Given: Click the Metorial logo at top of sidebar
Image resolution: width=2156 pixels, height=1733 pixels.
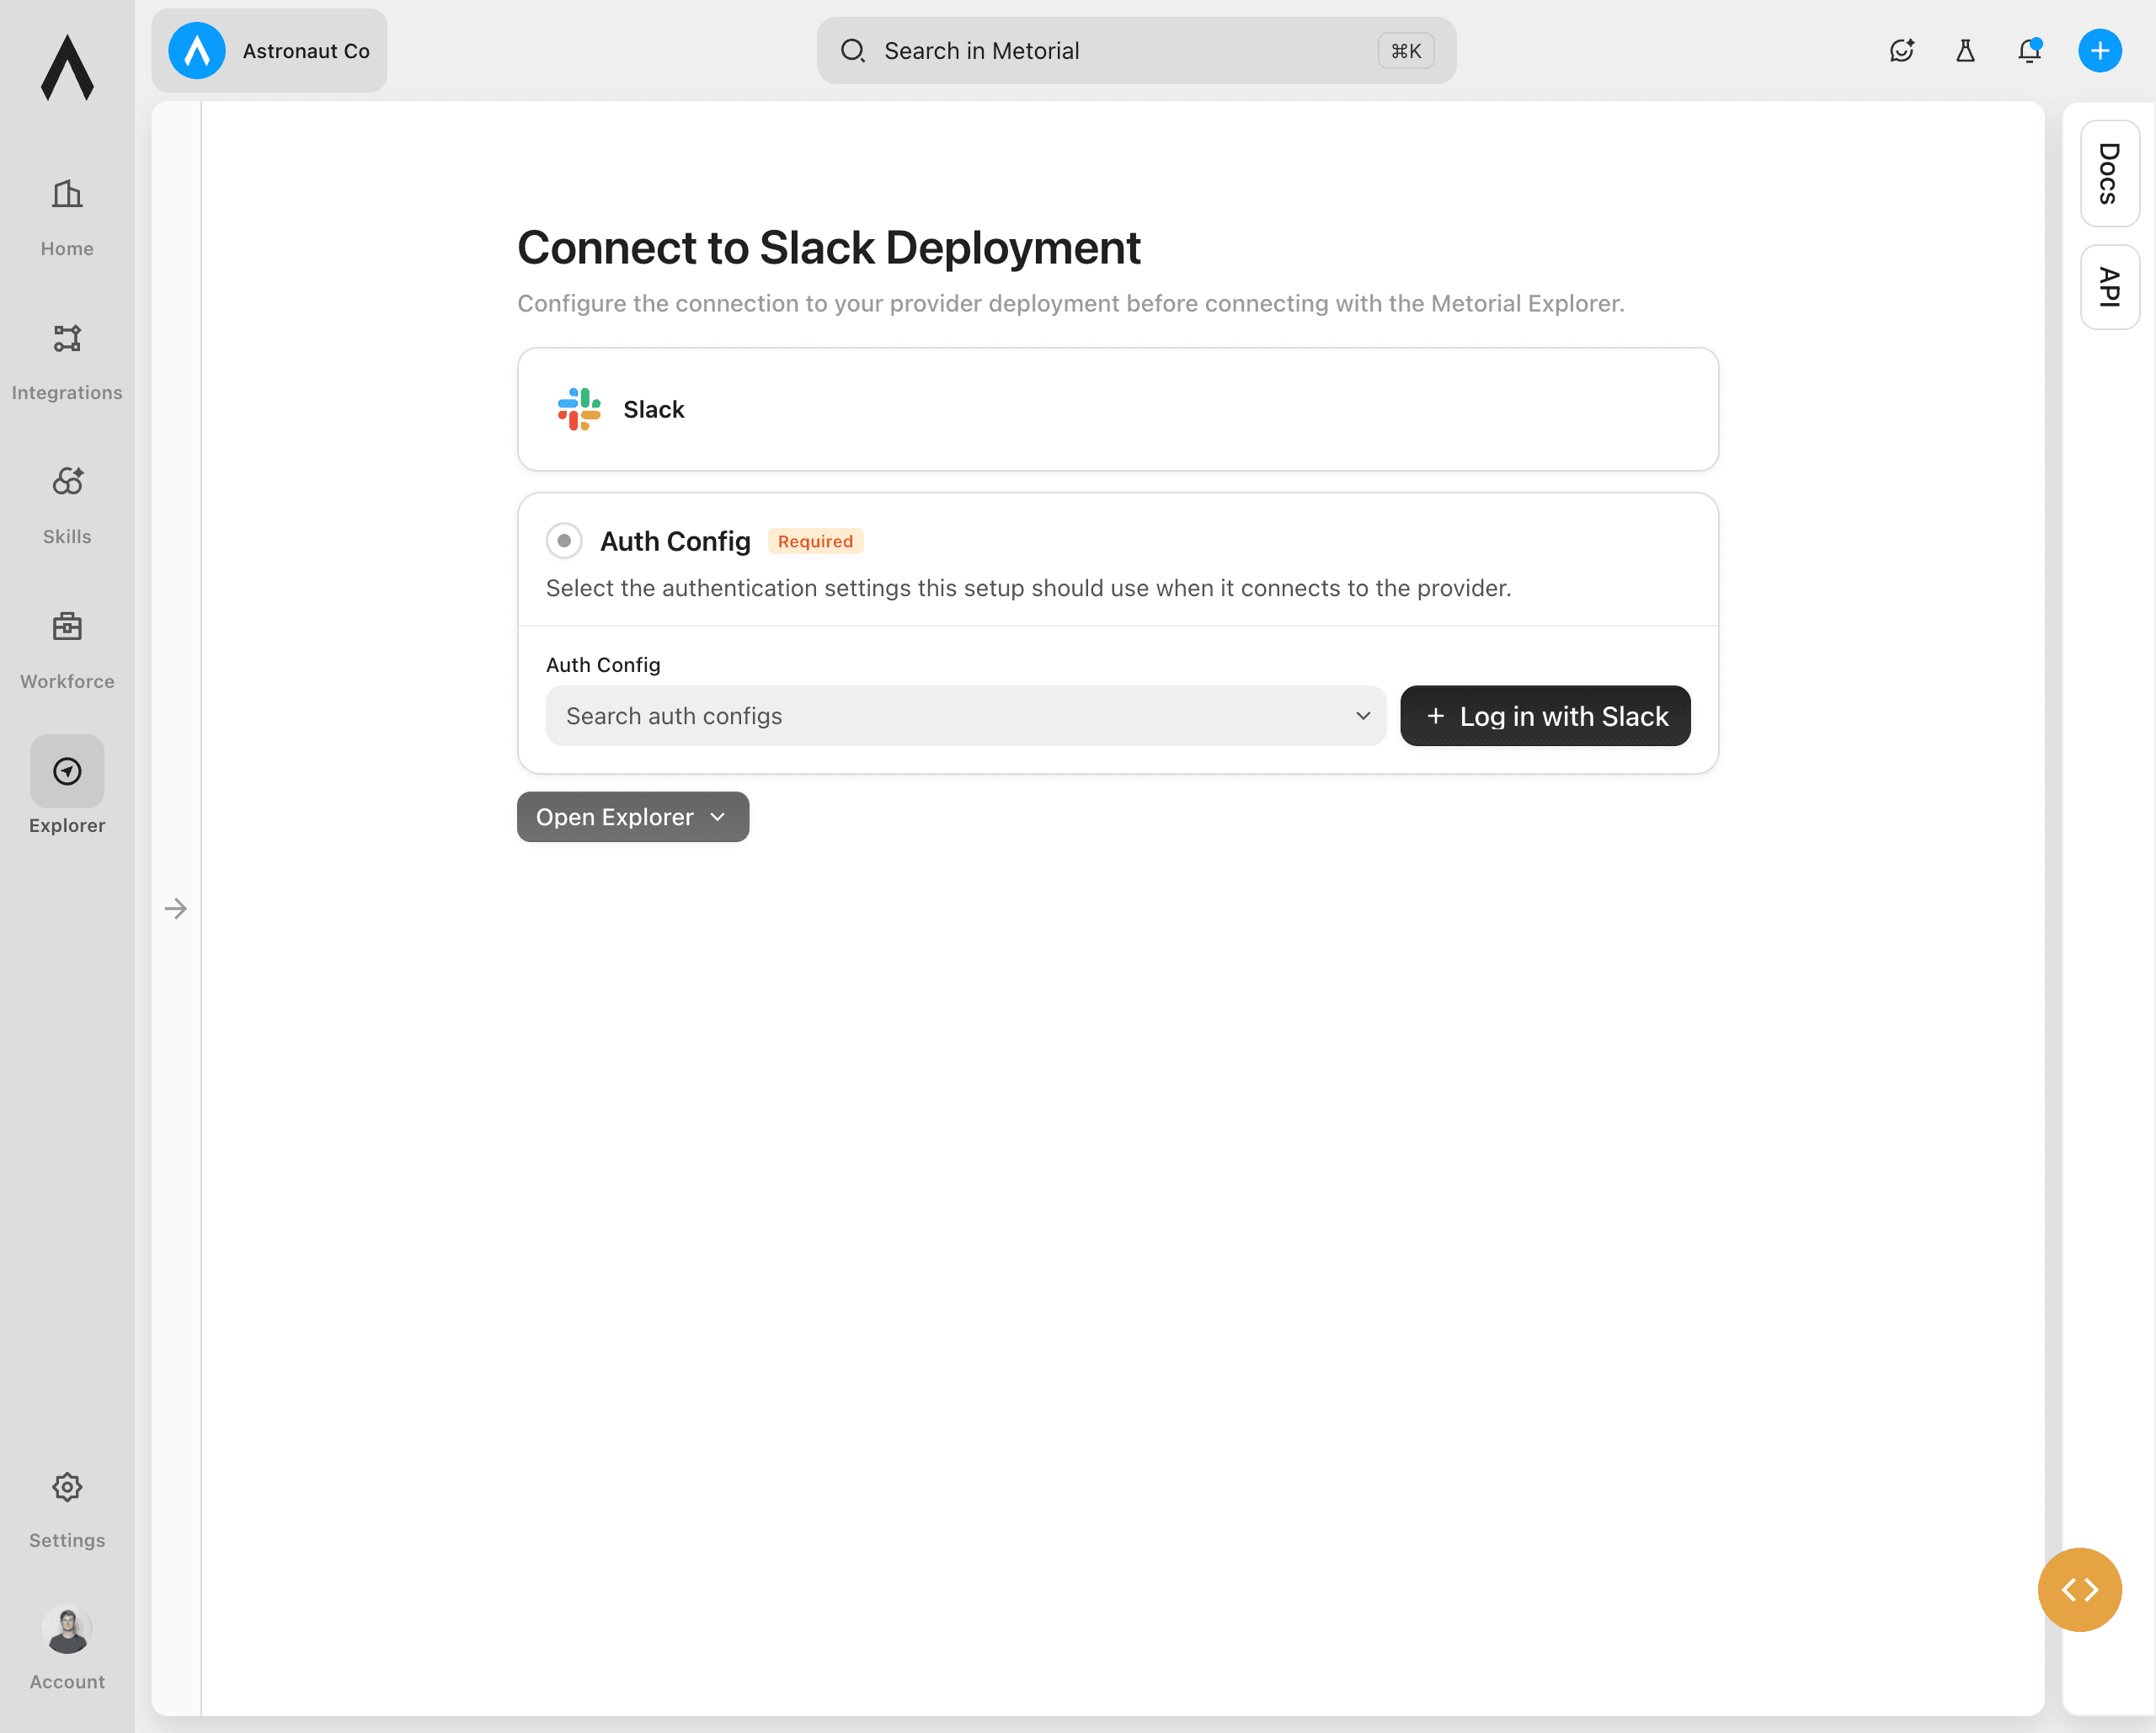Looking at the screenshot, I should (x=67, y=68).
